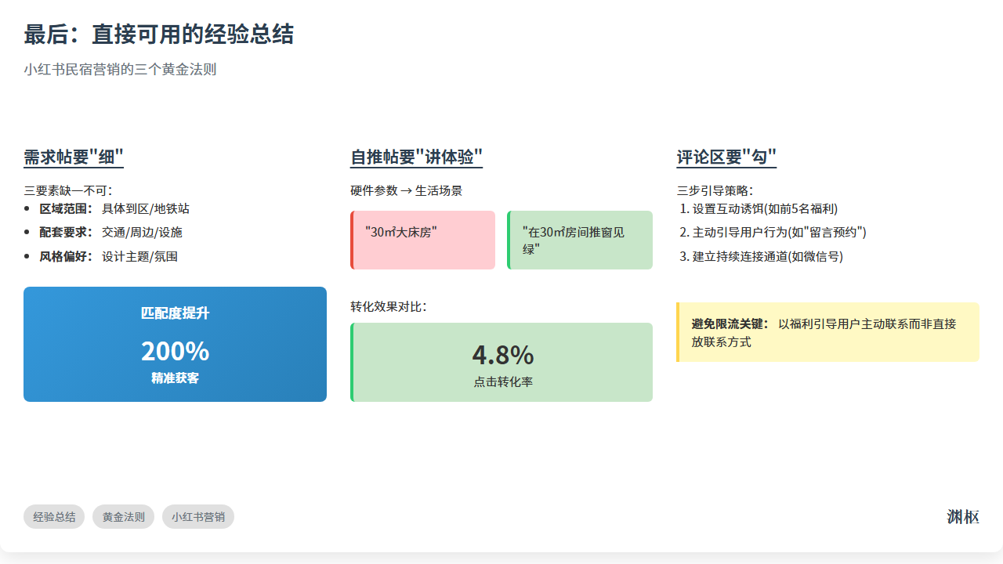Image resolution: width=1003 pixels, height=564 pixels.
Task: Click the heading 评论区要"勾"
Action: click(x=726, y=157)
